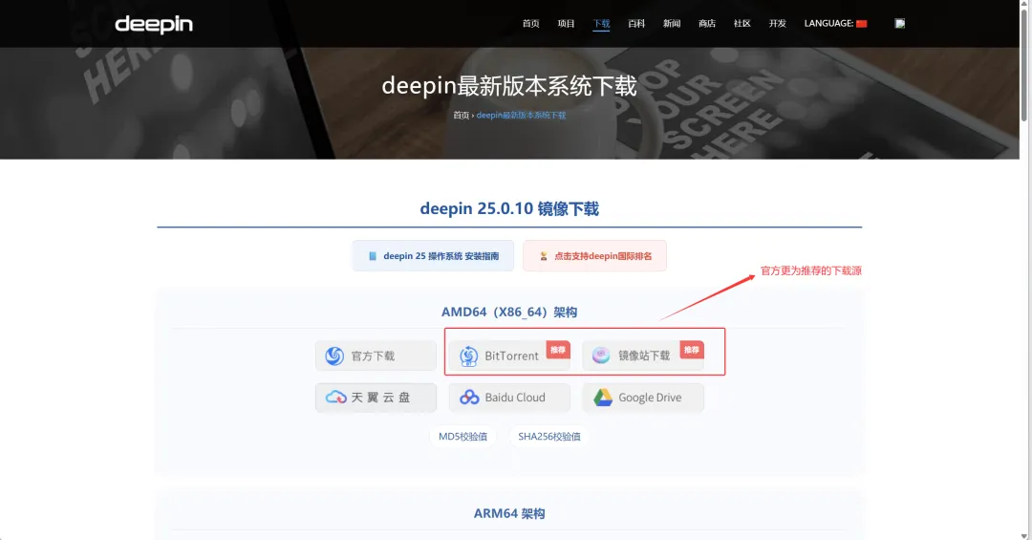This screenshot has height=540, width=1032.
Task: Open the LANGUAGE selector with Chinese flag
Action: (x=835, y=24)
